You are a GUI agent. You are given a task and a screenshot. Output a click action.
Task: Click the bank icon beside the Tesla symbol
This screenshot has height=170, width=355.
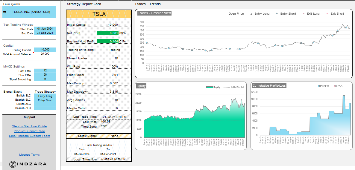[x=5, y=12]
